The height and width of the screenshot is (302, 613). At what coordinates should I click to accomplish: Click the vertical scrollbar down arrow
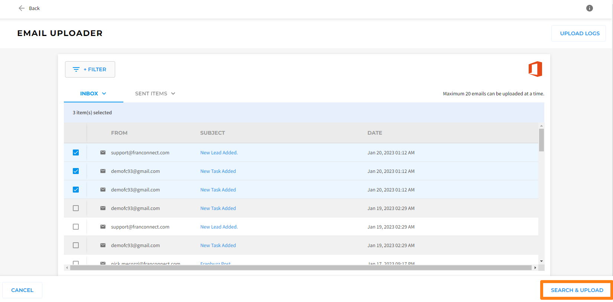541,261
